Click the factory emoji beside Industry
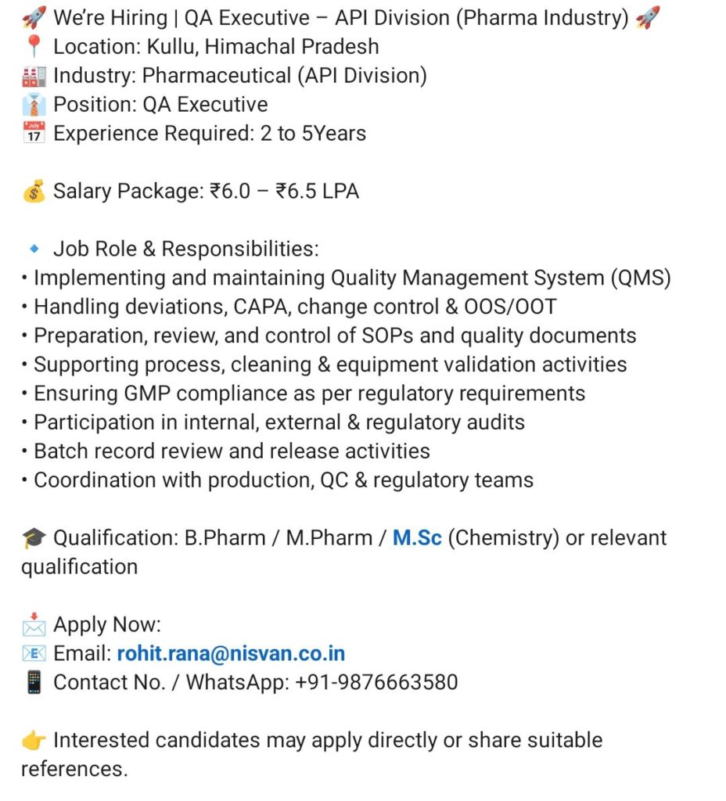This screenshot has height=801, width=726. click(34, 76)
